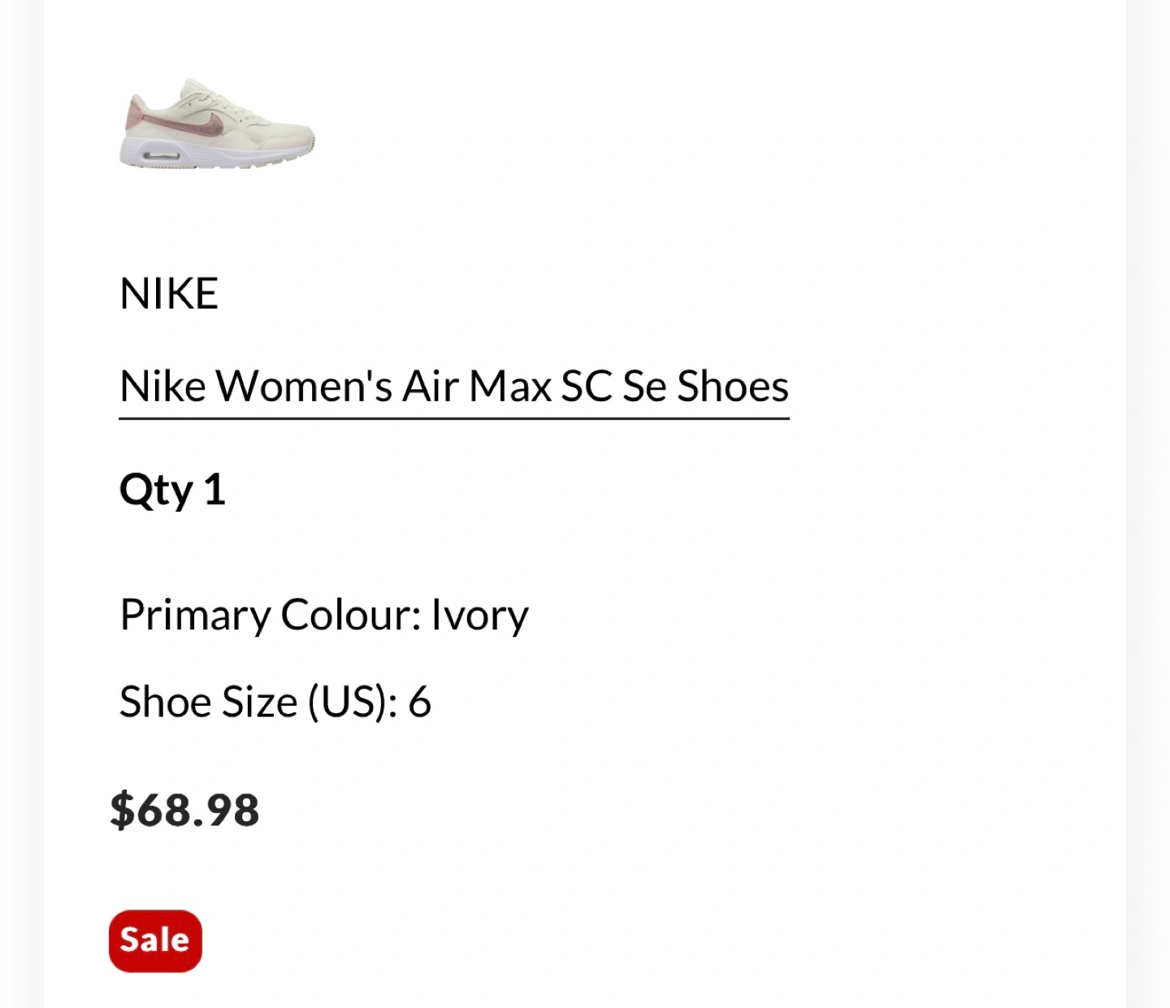
Task: Click the Primary Colour label text
Action: click(270, 615)
